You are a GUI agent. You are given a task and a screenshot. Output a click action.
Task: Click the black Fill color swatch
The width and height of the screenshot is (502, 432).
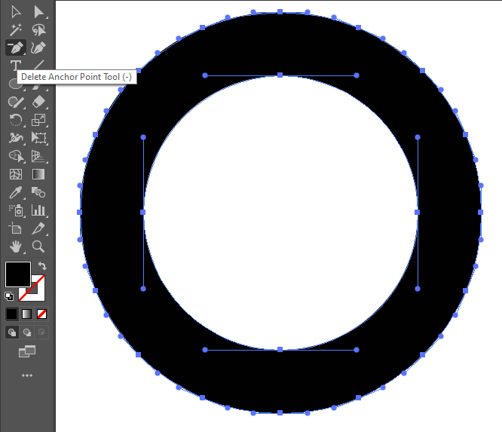18,274
